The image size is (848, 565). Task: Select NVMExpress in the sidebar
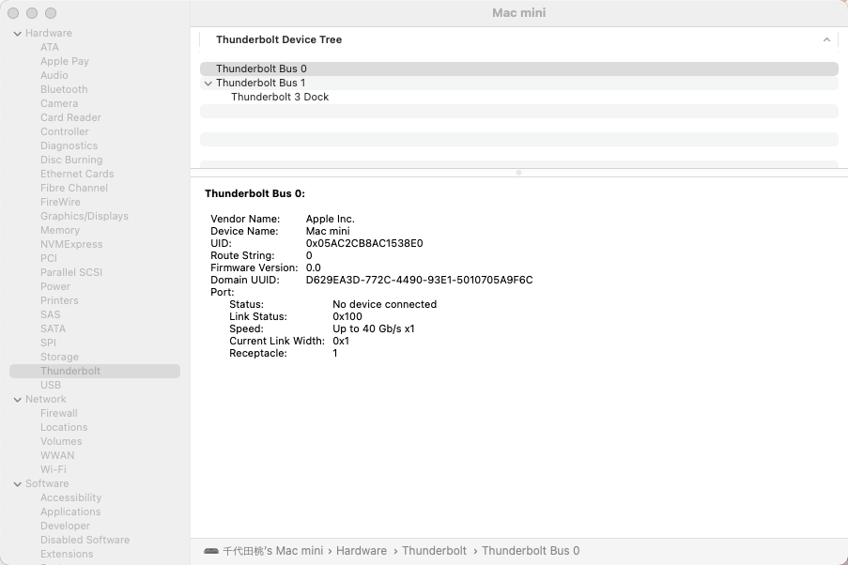click(71, 244)
